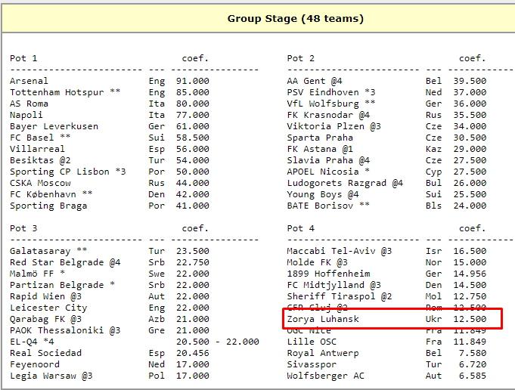Click on AS Roma in Pot 1
The image size is (515, 390).
point(29,104)
